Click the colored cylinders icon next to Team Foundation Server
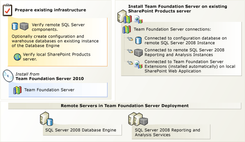This screenshot has width=245, height=142. [x=17, y=90]
